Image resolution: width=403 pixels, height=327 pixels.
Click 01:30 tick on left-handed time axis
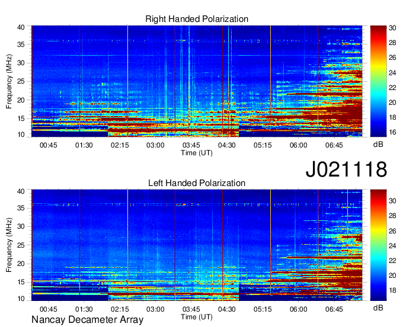[84, 309]
